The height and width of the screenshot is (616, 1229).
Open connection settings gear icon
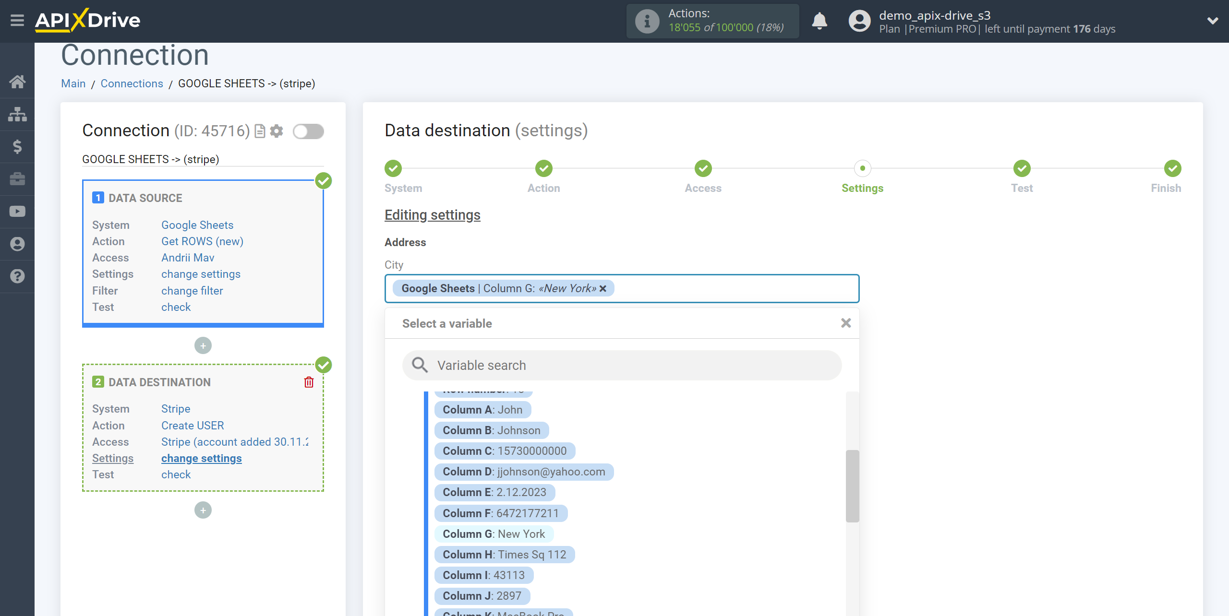[277, 131]
